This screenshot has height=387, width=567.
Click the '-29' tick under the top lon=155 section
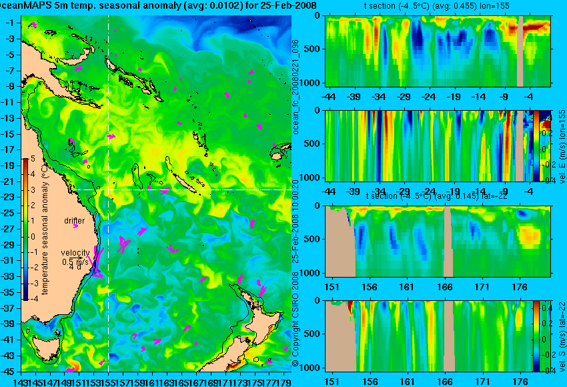(x=404, y=97)
